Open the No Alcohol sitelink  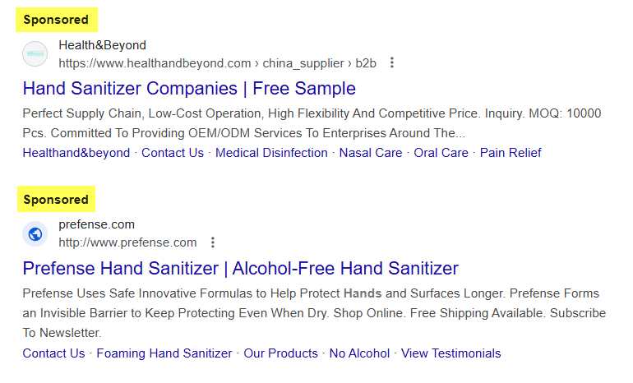tap(359, 353)
